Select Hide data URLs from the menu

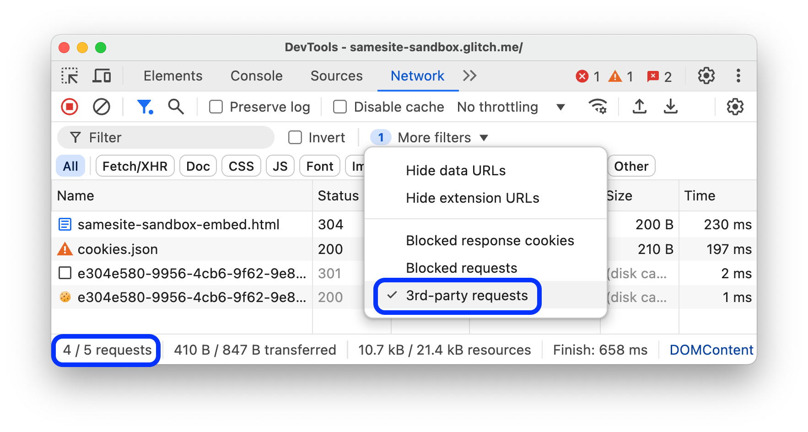pos(455,170)
